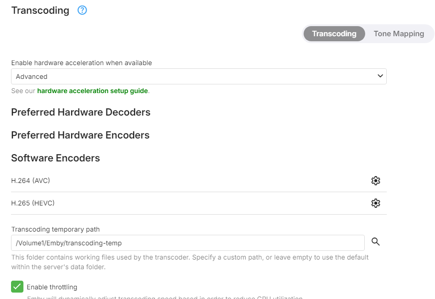Click 'Enable hardware acceleration when available' label

[x=81, y=63]
